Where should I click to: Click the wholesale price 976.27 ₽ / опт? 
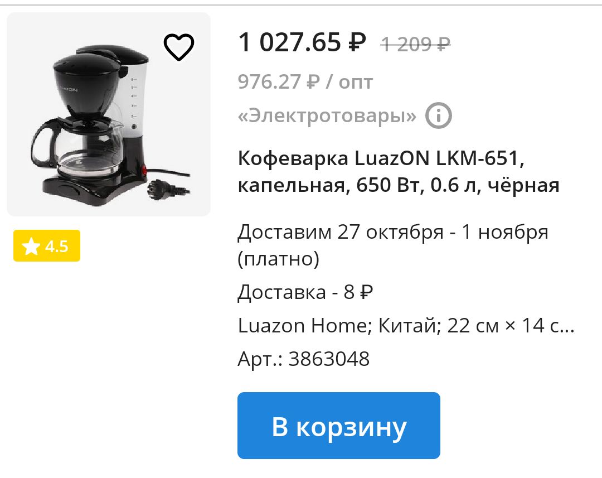(305, 82)
